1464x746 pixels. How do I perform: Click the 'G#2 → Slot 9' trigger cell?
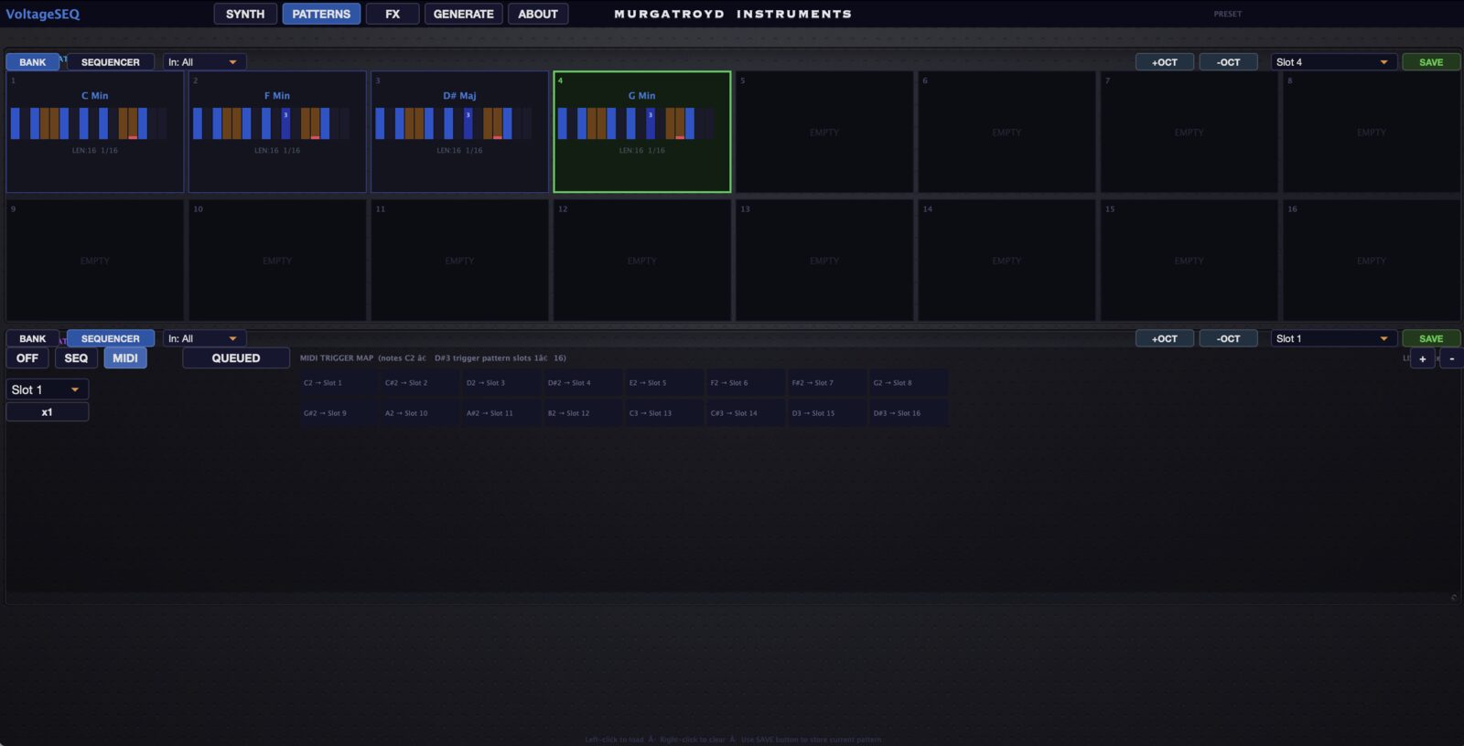[339, 413]
